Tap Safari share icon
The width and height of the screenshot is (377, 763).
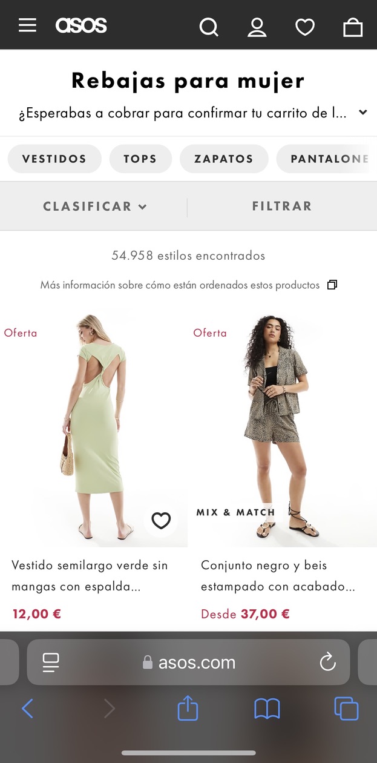pos(188,708)
